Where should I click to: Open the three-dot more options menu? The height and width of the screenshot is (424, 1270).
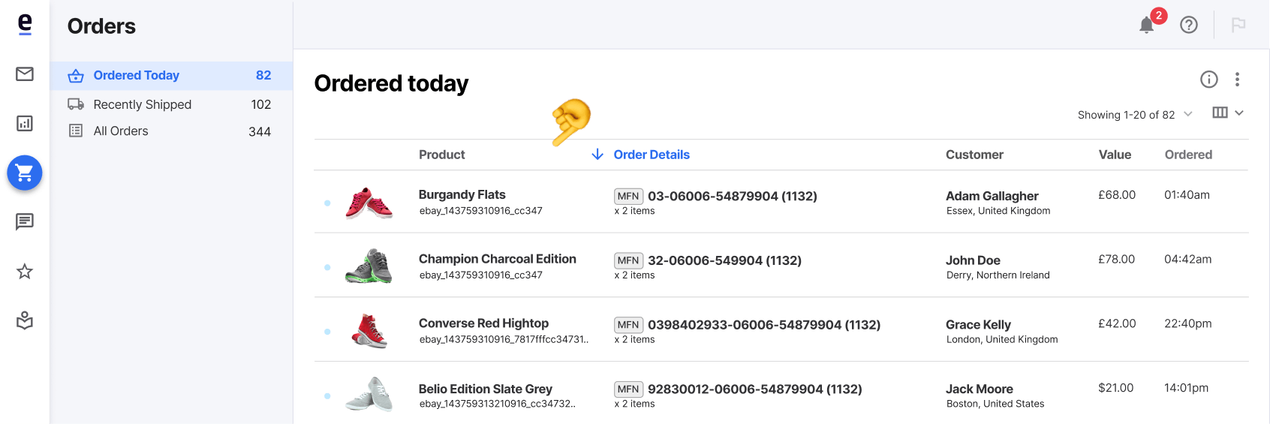[x=1237, y=79]
